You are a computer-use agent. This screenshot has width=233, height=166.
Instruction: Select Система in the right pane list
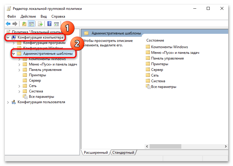(x=158, y=81)
